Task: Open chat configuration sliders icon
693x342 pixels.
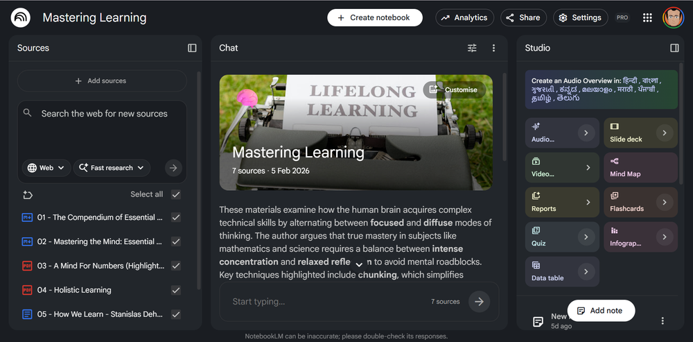Action: (472, 48)
